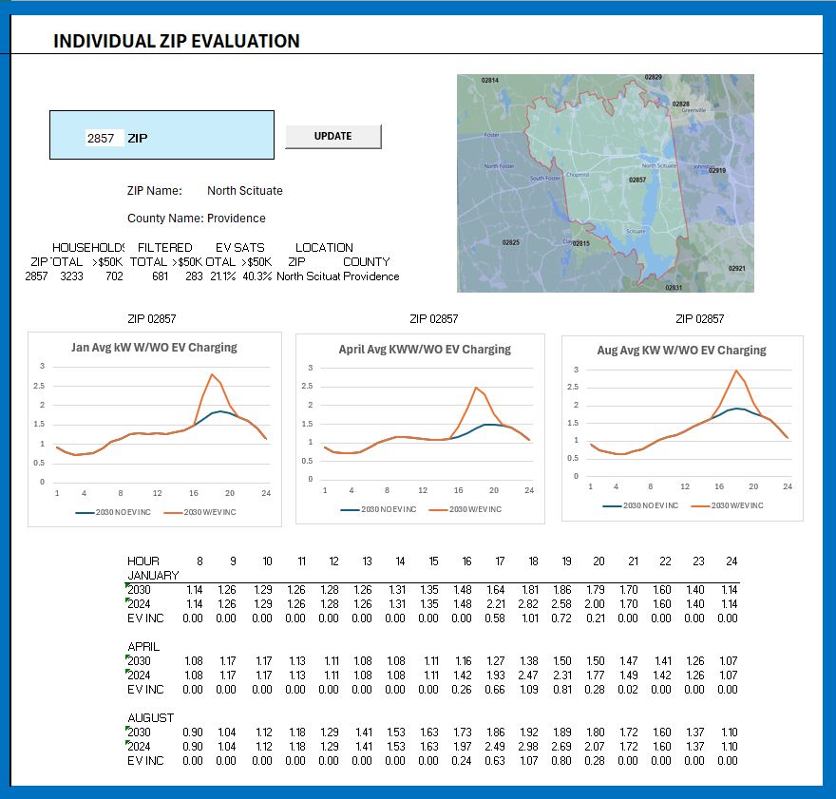The width and height of the screenshot is (836, 799).
Task: Click the blue line in the January chart
Action: [220, 411]
